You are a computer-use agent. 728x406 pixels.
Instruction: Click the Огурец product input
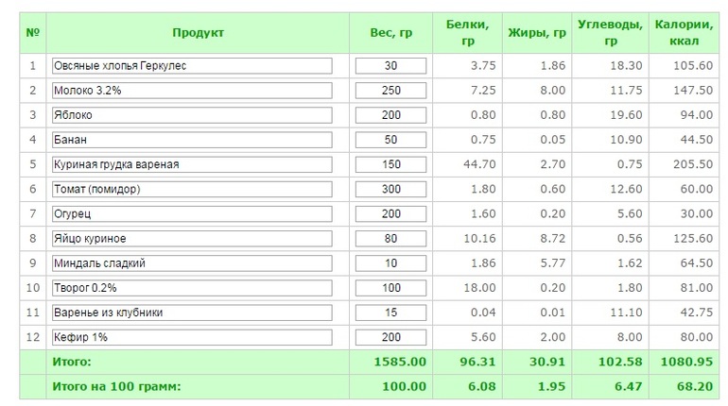click(x=194, y=213)
